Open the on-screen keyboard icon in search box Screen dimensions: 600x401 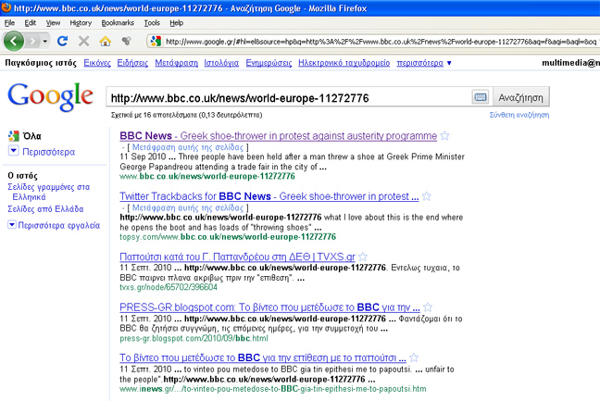480,97
